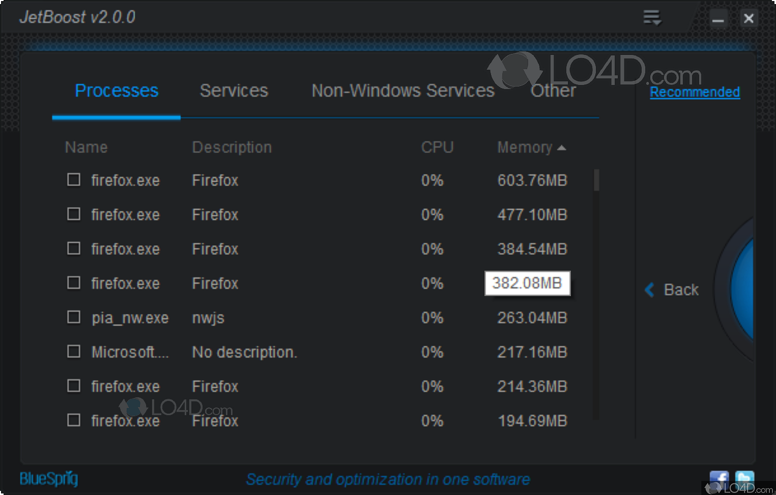This screenshot has width=776, height=495.
Task: Click the Recommended link
Action: pos(695,92)
